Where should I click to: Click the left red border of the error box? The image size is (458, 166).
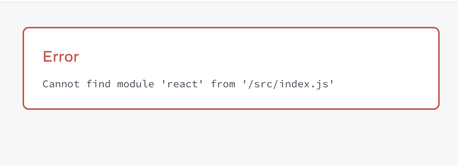point(23,68)
